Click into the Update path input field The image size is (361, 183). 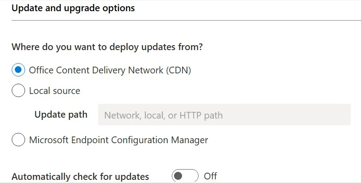(224, 115)
